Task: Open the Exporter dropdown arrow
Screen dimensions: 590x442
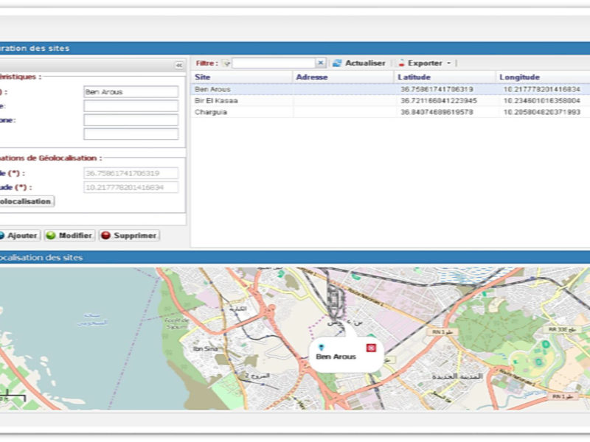Action: click(x=448, y=63)
